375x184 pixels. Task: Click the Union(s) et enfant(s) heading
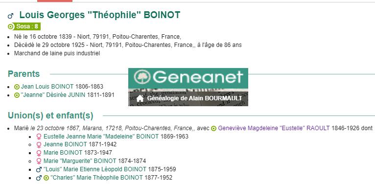[50, 115]
